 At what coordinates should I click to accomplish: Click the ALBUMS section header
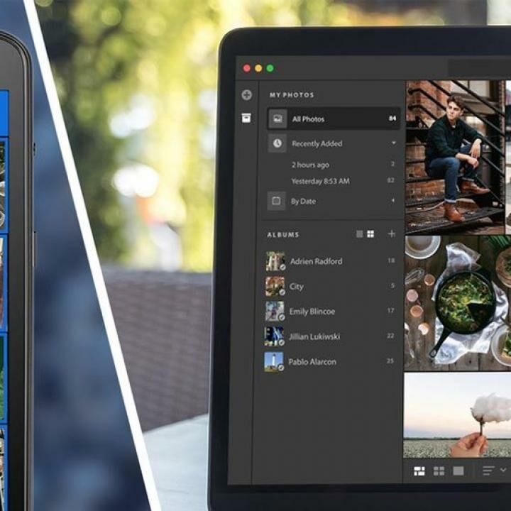pos(283,235)
